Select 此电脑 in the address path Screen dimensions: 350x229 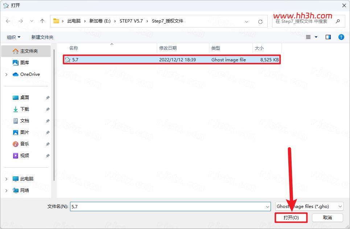click(74, 21)
